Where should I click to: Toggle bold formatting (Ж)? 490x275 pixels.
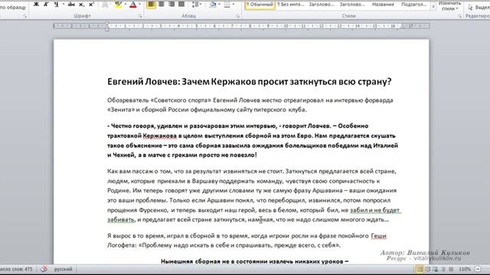click(36, 4)
